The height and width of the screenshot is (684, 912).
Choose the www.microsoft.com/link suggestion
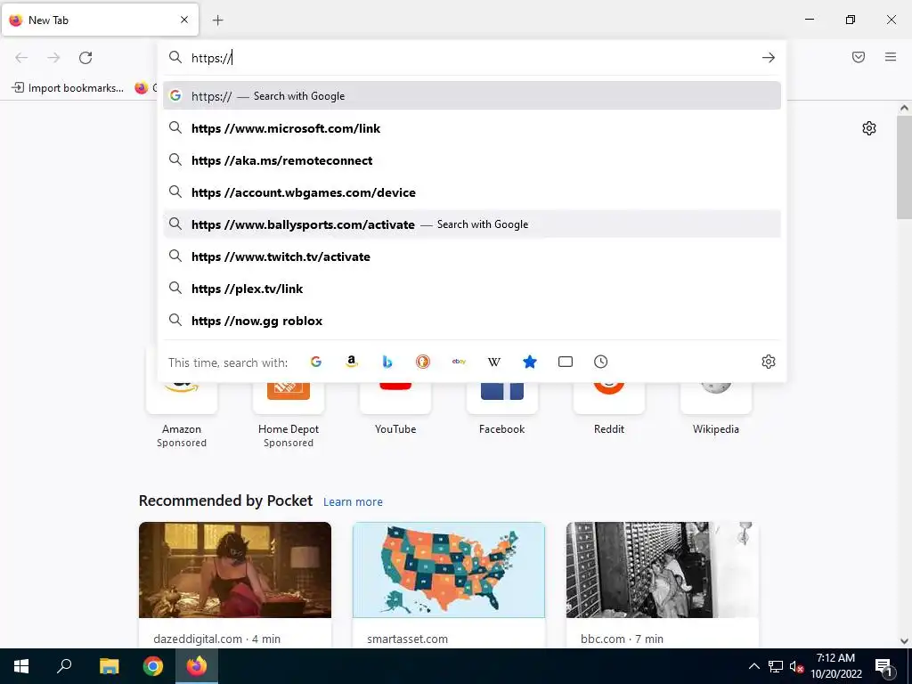pyautogui.click(x=472, y=128)
